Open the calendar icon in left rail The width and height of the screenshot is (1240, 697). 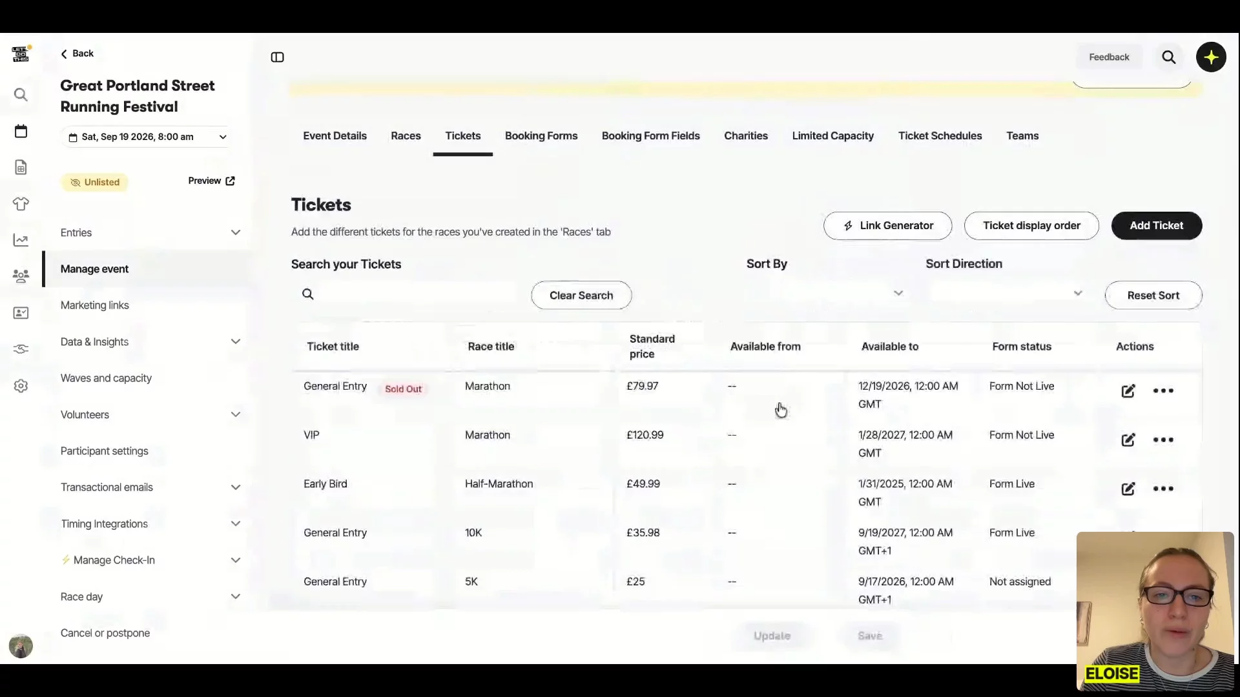[21, 132]
